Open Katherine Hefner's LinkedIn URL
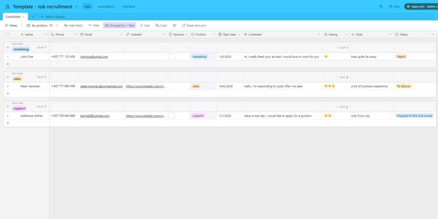 146,116
